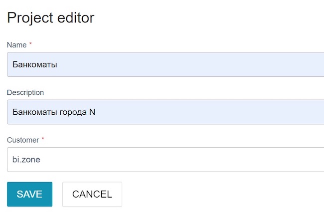Focus the Name input field
Viewport: 324px width, 224px height.
[165, 64]
